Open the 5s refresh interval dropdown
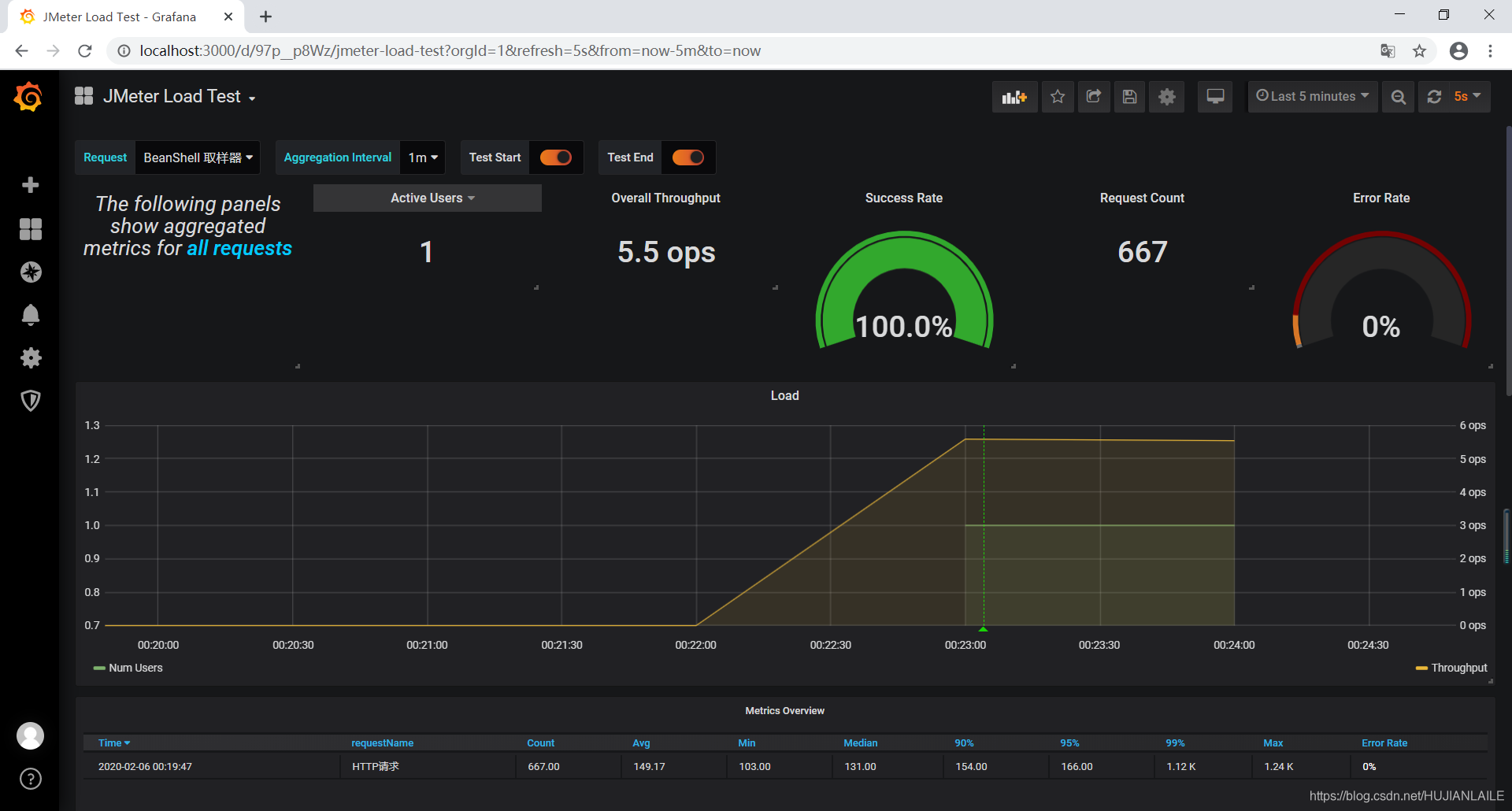Viewport: 1512px width, 811px height. [x=1468, y=97]
